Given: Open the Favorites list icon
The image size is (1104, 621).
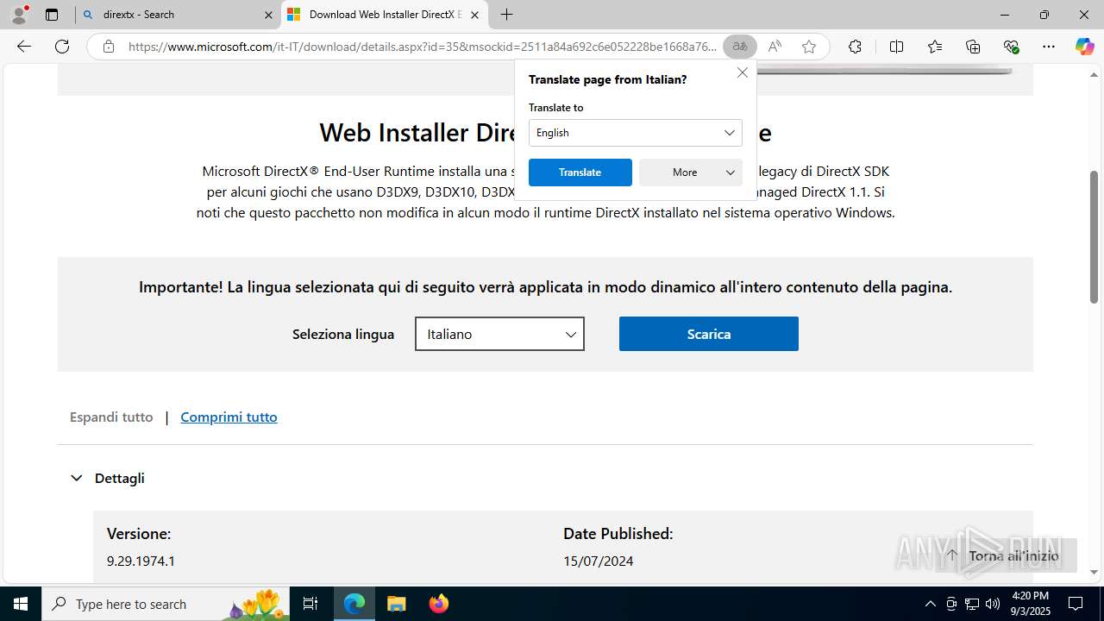Looking at the screenshot, I should click(x=935, y=47).
